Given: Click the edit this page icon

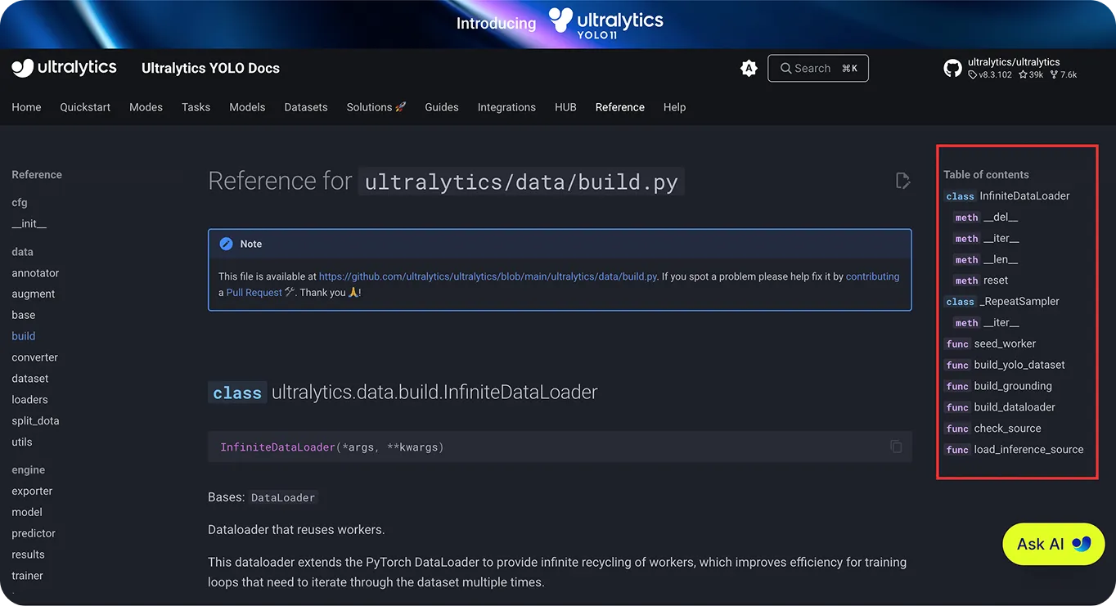Looking at the screenshot, I should [902, 181].
